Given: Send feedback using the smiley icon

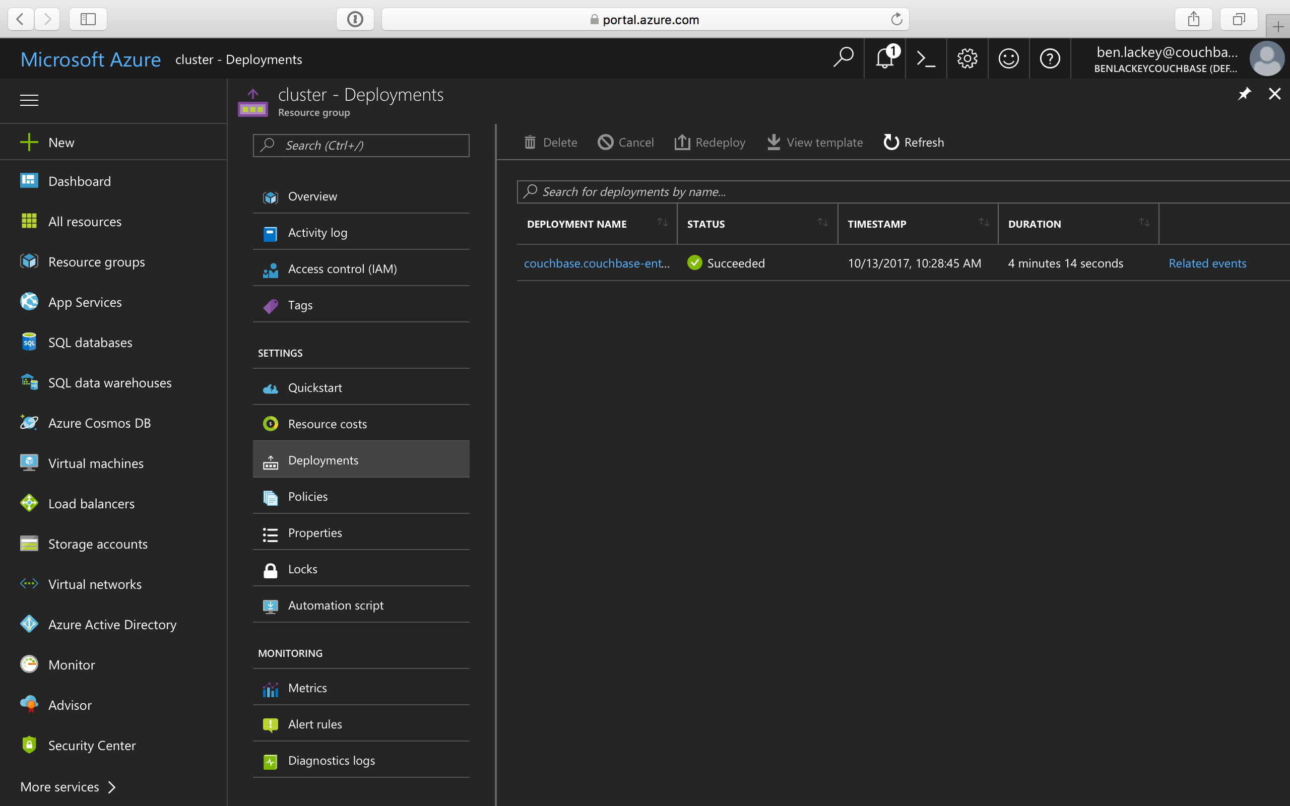Looking at the screenshot, I should (x=1008, y=58).
